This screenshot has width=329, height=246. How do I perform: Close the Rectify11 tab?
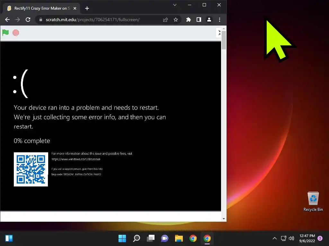75,8
